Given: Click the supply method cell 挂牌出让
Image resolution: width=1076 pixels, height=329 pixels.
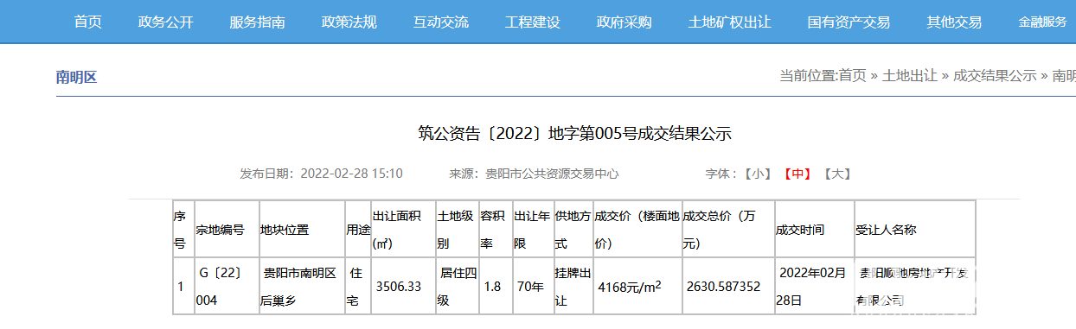Looking at the screenshot, I should click(573, 286).
